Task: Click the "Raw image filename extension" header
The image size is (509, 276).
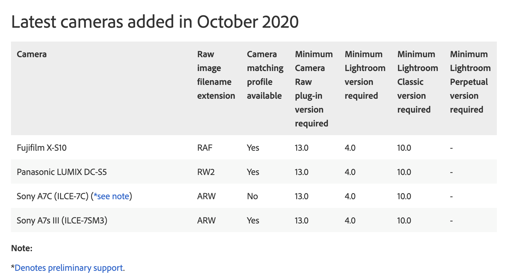Action: (216, 75)
